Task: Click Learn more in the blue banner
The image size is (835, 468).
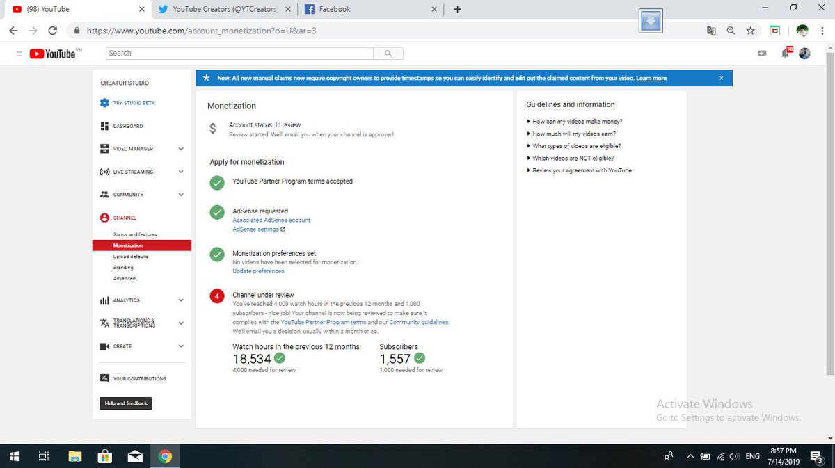Action: (651, 79)
